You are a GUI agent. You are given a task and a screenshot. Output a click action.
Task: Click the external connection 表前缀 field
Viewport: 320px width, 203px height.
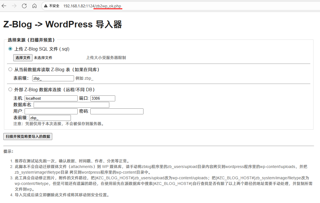[50, 118]
